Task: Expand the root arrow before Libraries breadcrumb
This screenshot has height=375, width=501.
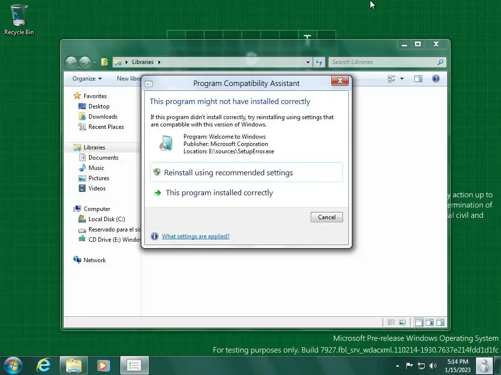Action: pyautogui.click(x=127, y=62)
